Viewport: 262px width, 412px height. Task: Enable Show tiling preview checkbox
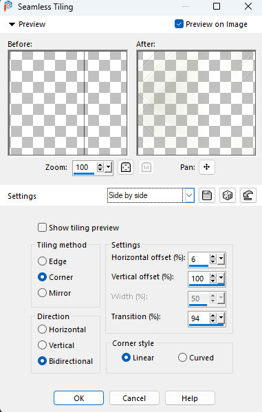[x=42, y=228]
